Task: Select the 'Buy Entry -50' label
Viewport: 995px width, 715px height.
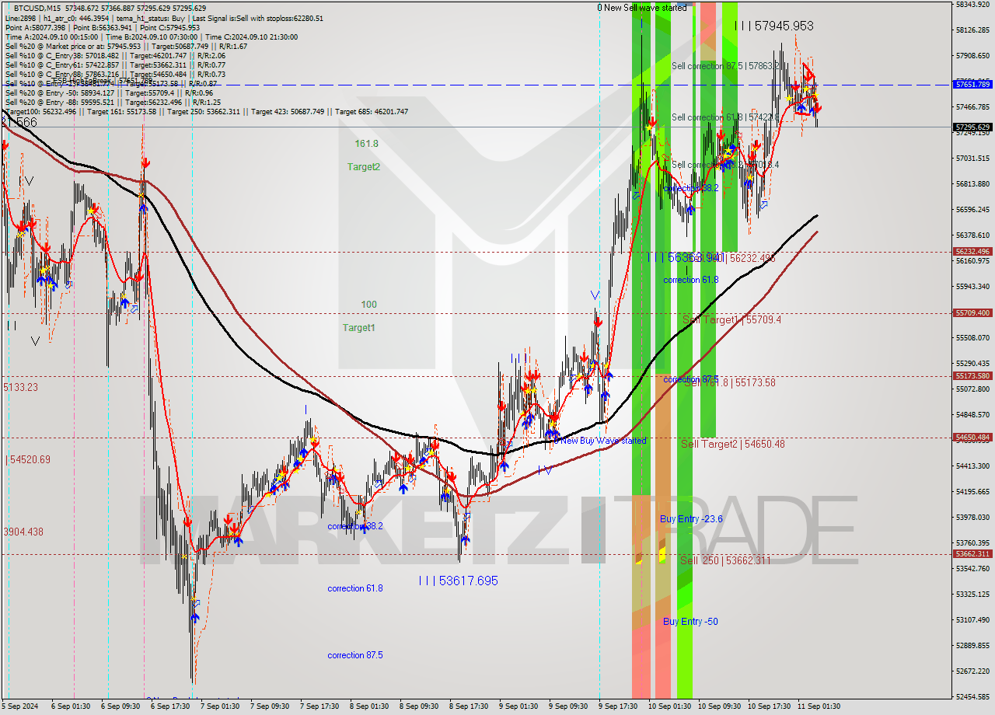Action: 690,622
